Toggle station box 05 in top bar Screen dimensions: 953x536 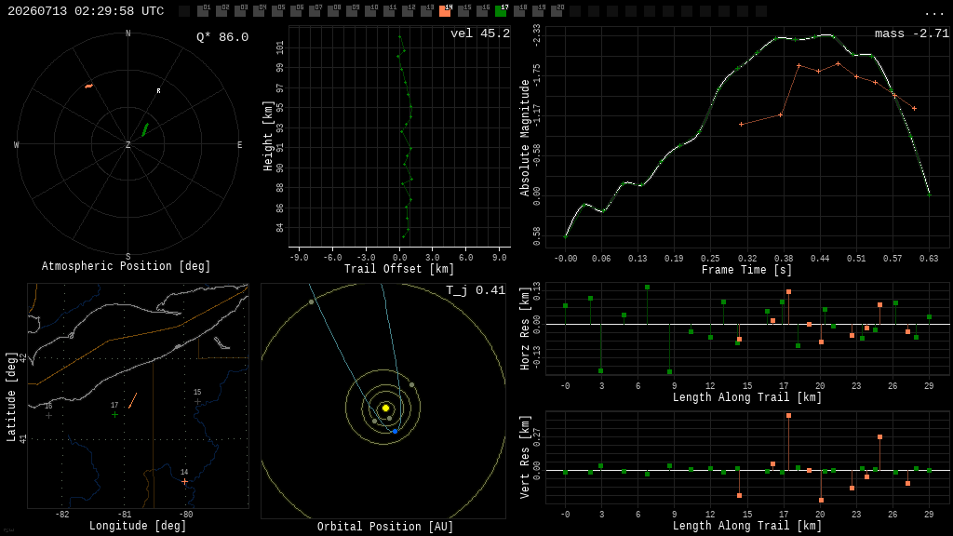click(x=277, y=11)
